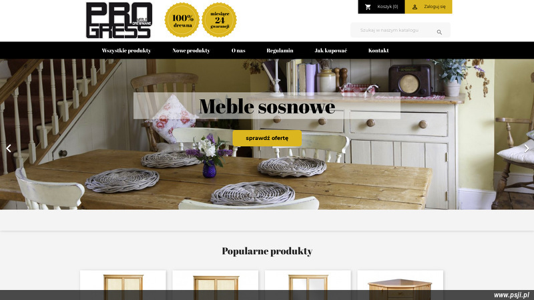
Task: Go to O nas page
Action: tap(238, 51)
